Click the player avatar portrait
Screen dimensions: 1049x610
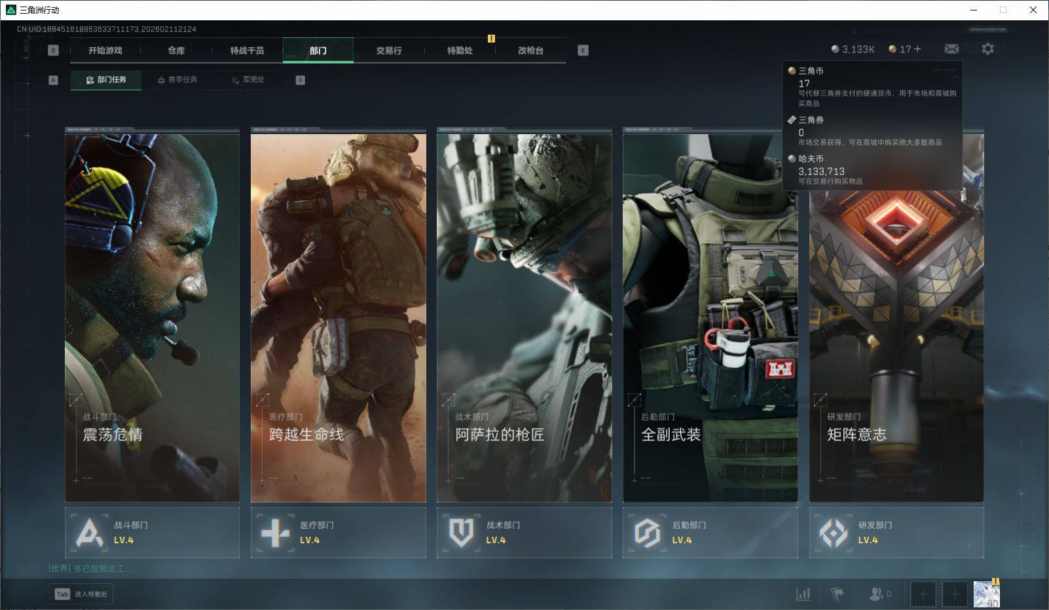(x=986, y=594)
